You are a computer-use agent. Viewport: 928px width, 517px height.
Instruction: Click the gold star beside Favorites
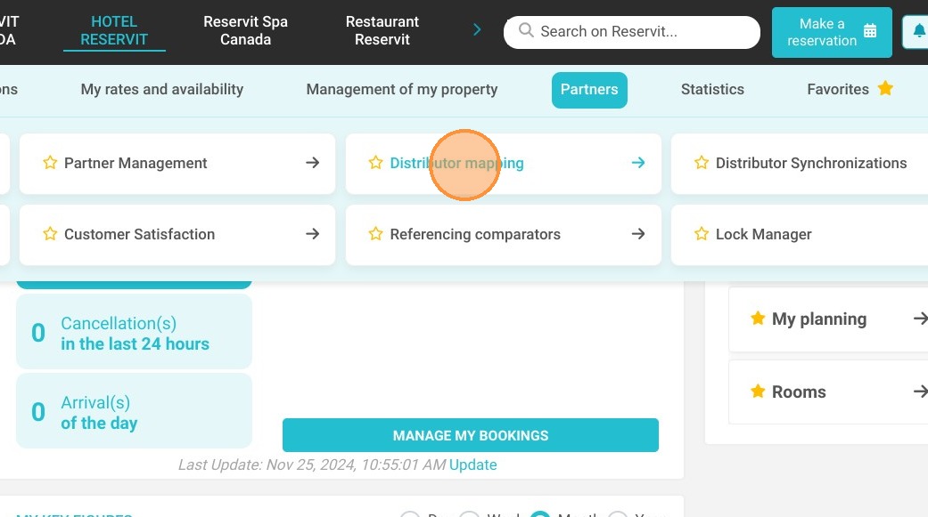point(885,89)
